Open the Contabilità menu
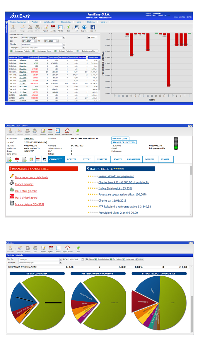The width and height of the screenshot is (205, 337). coord(66,22)
